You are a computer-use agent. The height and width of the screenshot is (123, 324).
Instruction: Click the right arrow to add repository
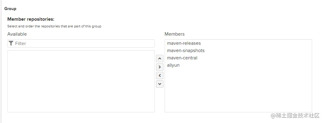[160, 67]
